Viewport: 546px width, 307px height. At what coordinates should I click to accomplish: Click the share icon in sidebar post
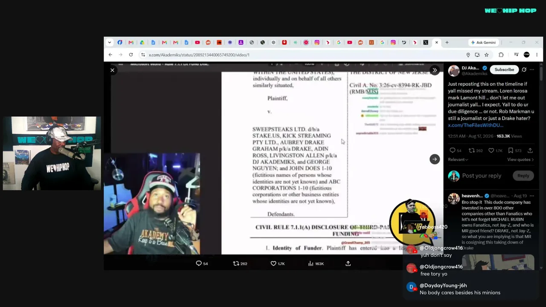point(530,151)
